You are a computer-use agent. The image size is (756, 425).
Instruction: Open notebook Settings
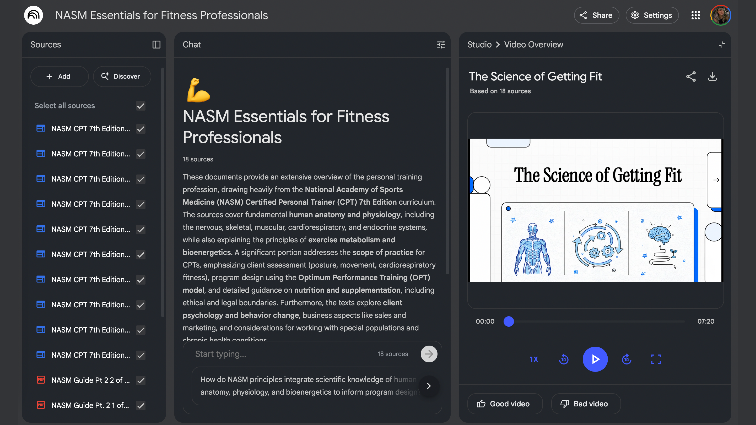652,15
